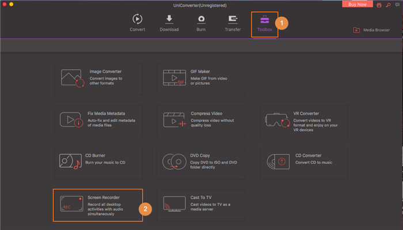
Task: Click the Screen Recorder REC icon
Action: pos(71,203)
